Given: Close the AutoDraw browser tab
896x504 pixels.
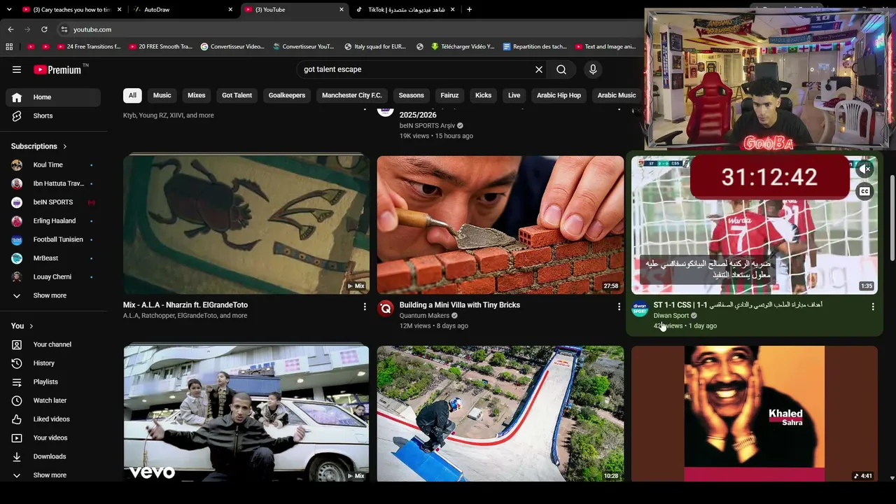Looking at the screenshot, I should pos(230,10).
